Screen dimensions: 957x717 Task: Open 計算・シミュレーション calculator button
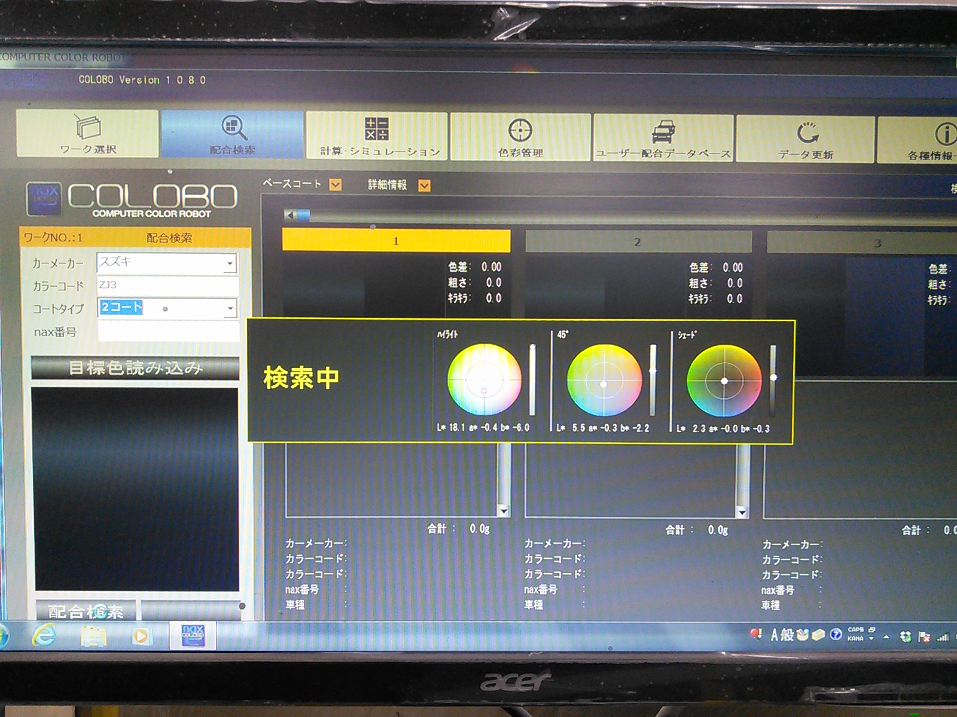[377, 136]
